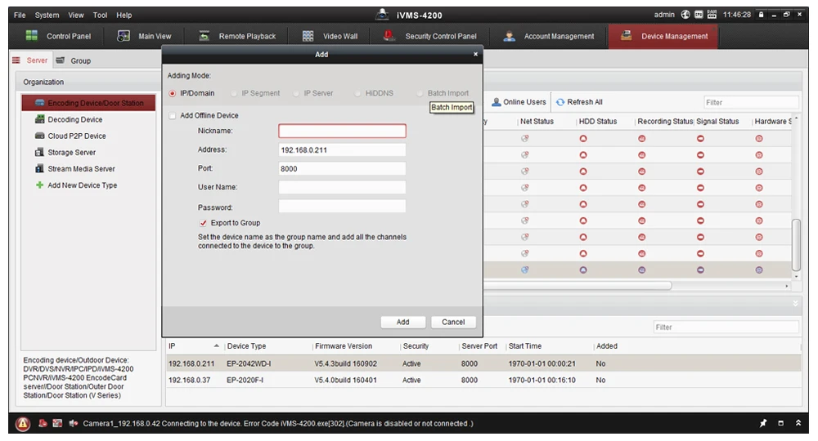This screenshot has height=441, width=818.
Task: Click the User Name field
Action: (x=342, y=188)
